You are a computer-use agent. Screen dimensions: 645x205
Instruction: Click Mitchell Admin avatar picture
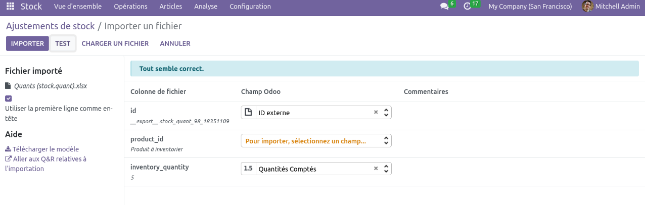(587, 7)
